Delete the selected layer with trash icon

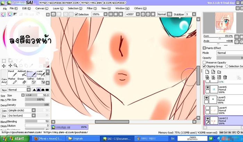point(225,77)
